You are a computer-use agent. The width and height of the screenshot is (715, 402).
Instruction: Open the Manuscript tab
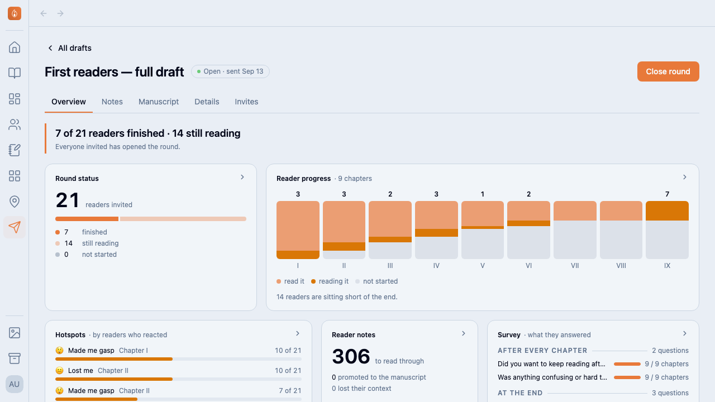click(159, 102)
